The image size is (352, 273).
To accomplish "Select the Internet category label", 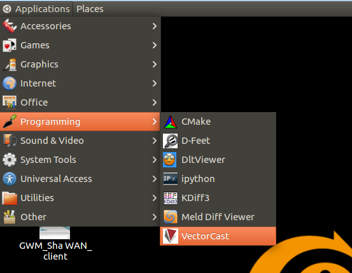I will [38, 83].
